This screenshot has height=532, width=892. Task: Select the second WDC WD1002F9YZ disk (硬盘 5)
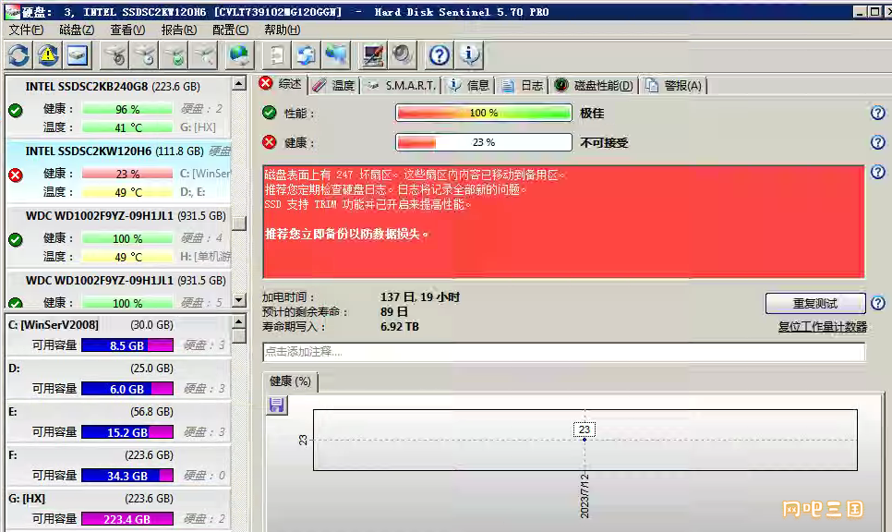click(x=118, y=290)
